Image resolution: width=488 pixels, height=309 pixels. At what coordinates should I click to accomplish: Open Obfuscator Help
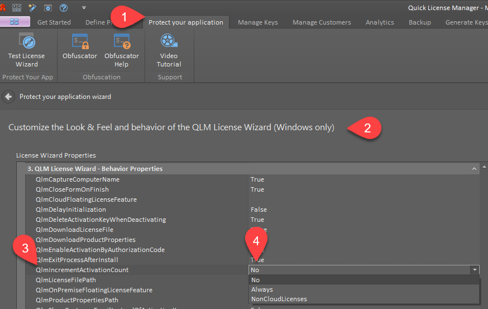122,50
